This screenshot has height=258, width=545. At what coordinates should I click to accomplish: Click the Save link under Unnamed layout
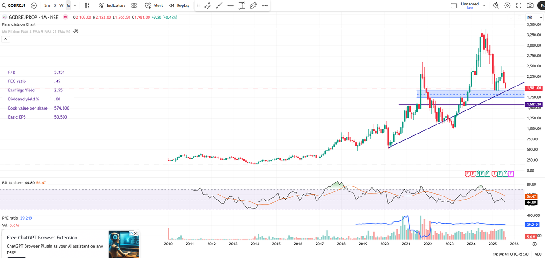470,8
